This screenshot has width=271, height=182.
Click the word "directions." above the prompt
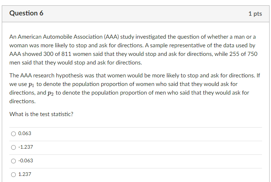[22, 101]
